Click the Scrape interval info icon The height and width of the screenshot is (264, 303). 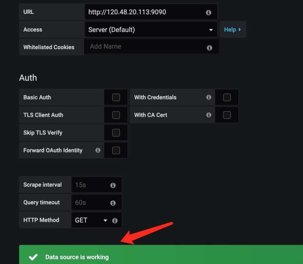tap(113, 185)
